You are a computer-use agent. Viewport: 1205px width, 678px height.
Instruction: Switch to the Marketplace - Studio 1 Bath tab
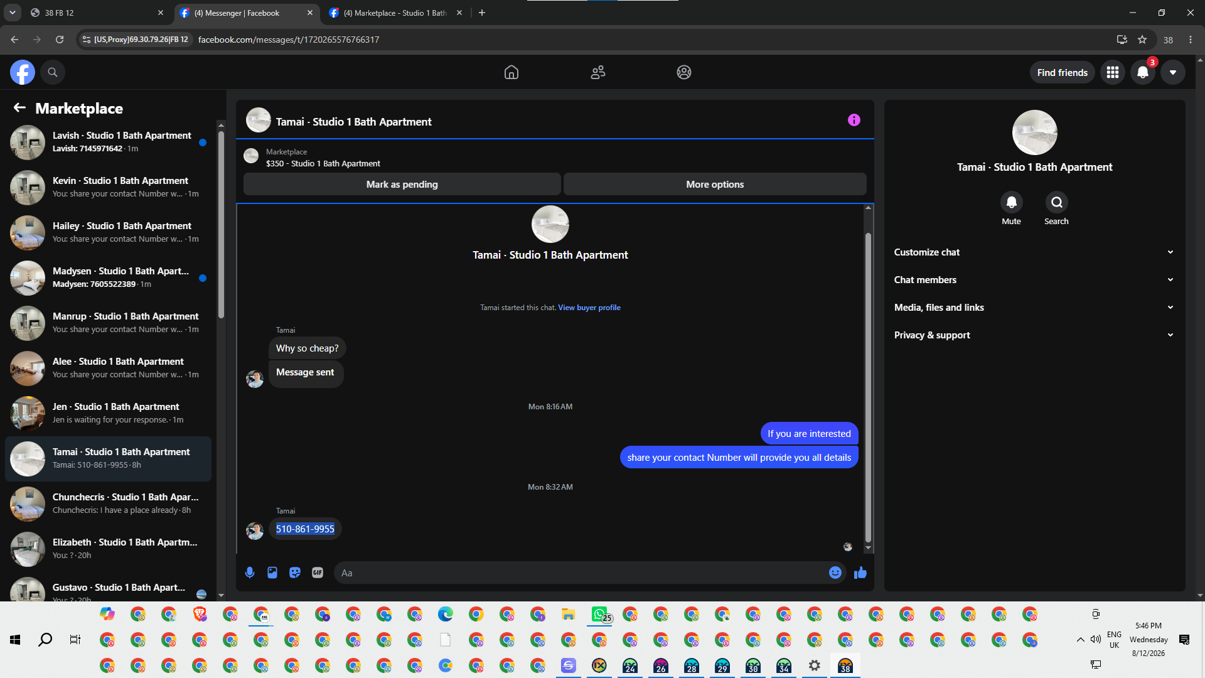[395, 13]
